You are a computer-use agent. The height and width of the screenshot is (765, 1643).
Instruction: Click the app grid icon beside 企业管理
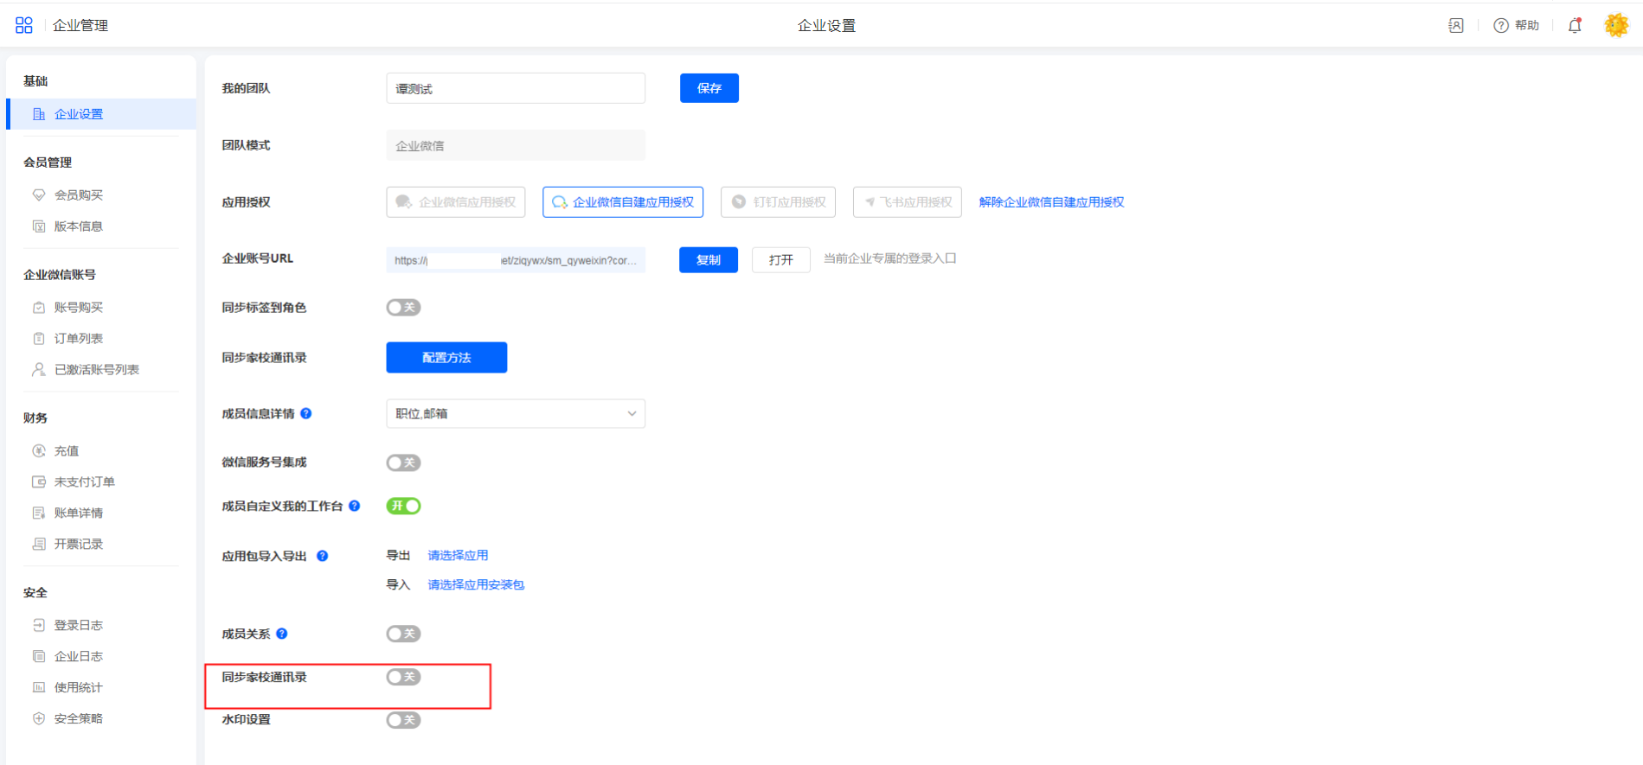[24, 25]
